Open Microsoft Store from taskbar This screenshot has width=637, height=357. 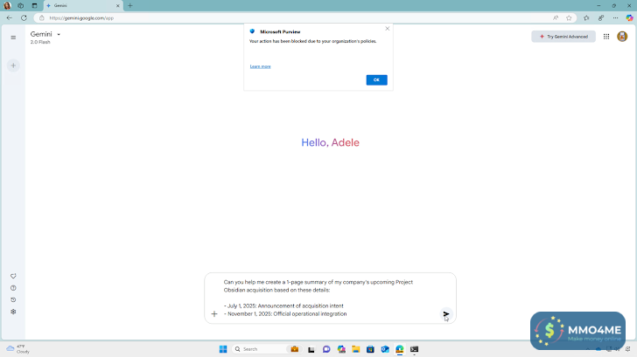coord(370,349)
